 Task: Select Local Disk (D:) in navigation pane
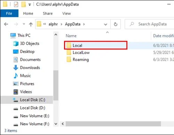(33, 108)
